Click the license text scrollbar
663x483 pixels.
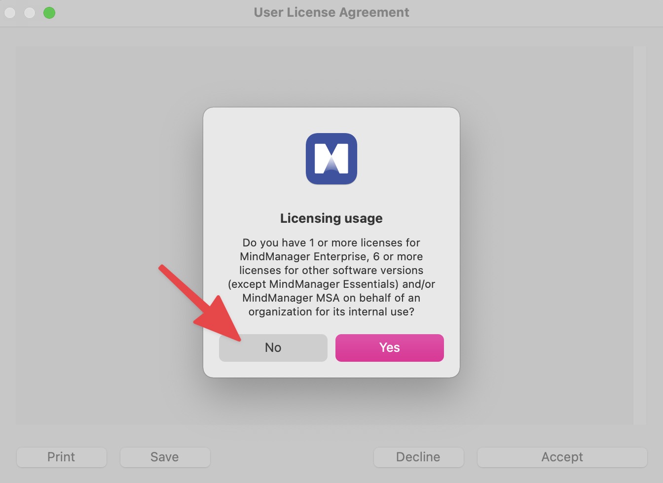(640, 236)
